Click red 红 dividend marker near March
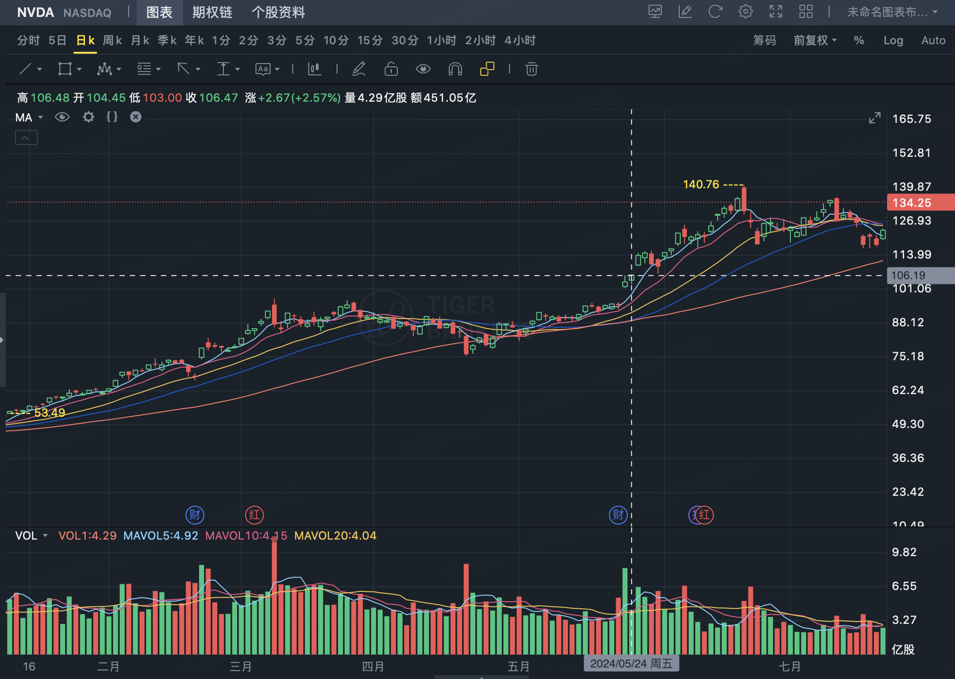This screenshot has height=679, width=955. pyautogui.click(x=255, y=515)
